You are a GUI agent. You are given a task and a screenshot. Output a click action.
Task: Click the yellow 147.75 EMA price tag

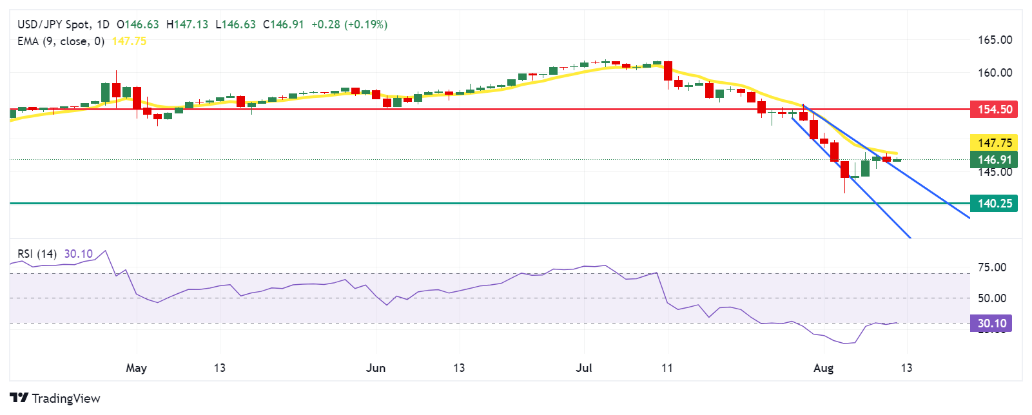(x=993, y=142)
